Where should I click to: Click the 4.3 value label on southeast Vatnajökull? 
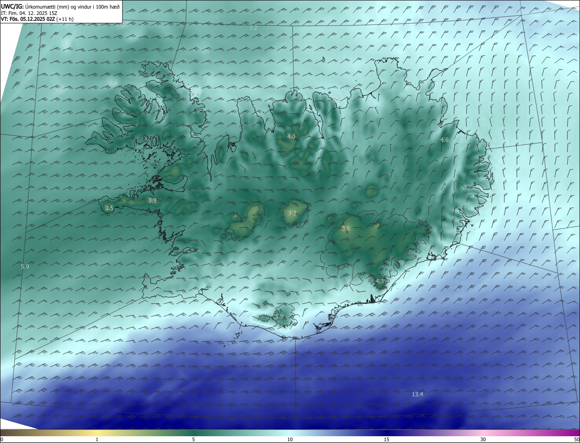[380, 281]
